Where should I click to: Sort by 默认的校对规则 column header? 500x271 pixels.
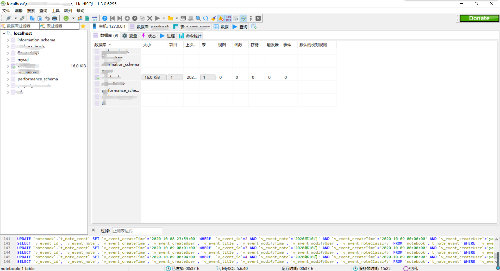point(317,45)
